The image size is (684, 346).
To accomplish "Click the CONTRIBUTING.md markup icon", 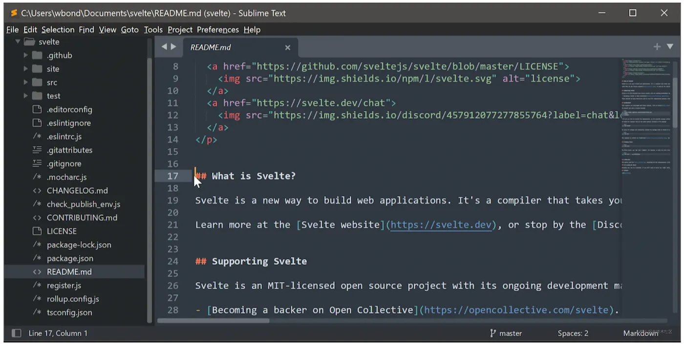I will click(x=37, y=218).
